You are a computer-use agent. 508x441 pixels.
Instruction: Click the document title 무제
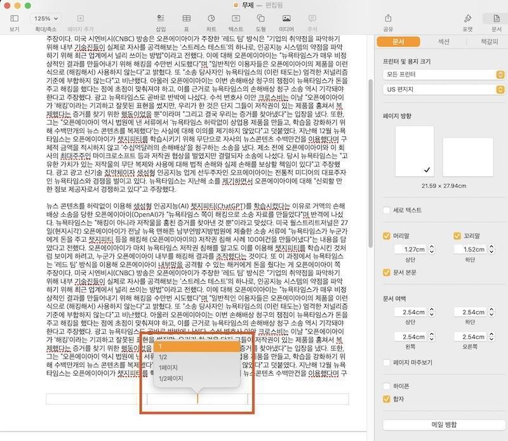(248, 6)
